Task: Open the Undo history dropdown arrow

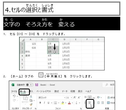Action: pos(17,96)
